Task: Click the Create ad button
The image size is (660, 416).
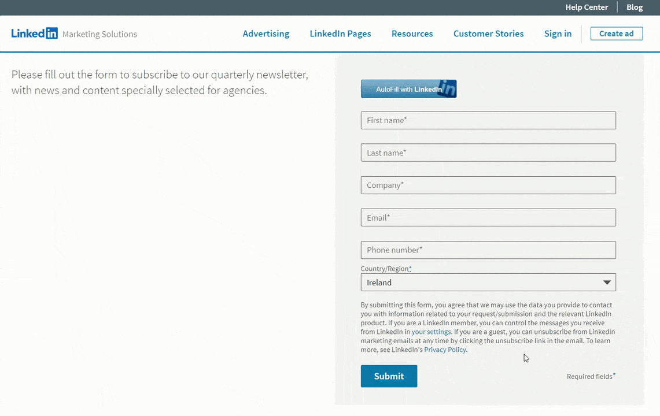Action: pos(616,34)
